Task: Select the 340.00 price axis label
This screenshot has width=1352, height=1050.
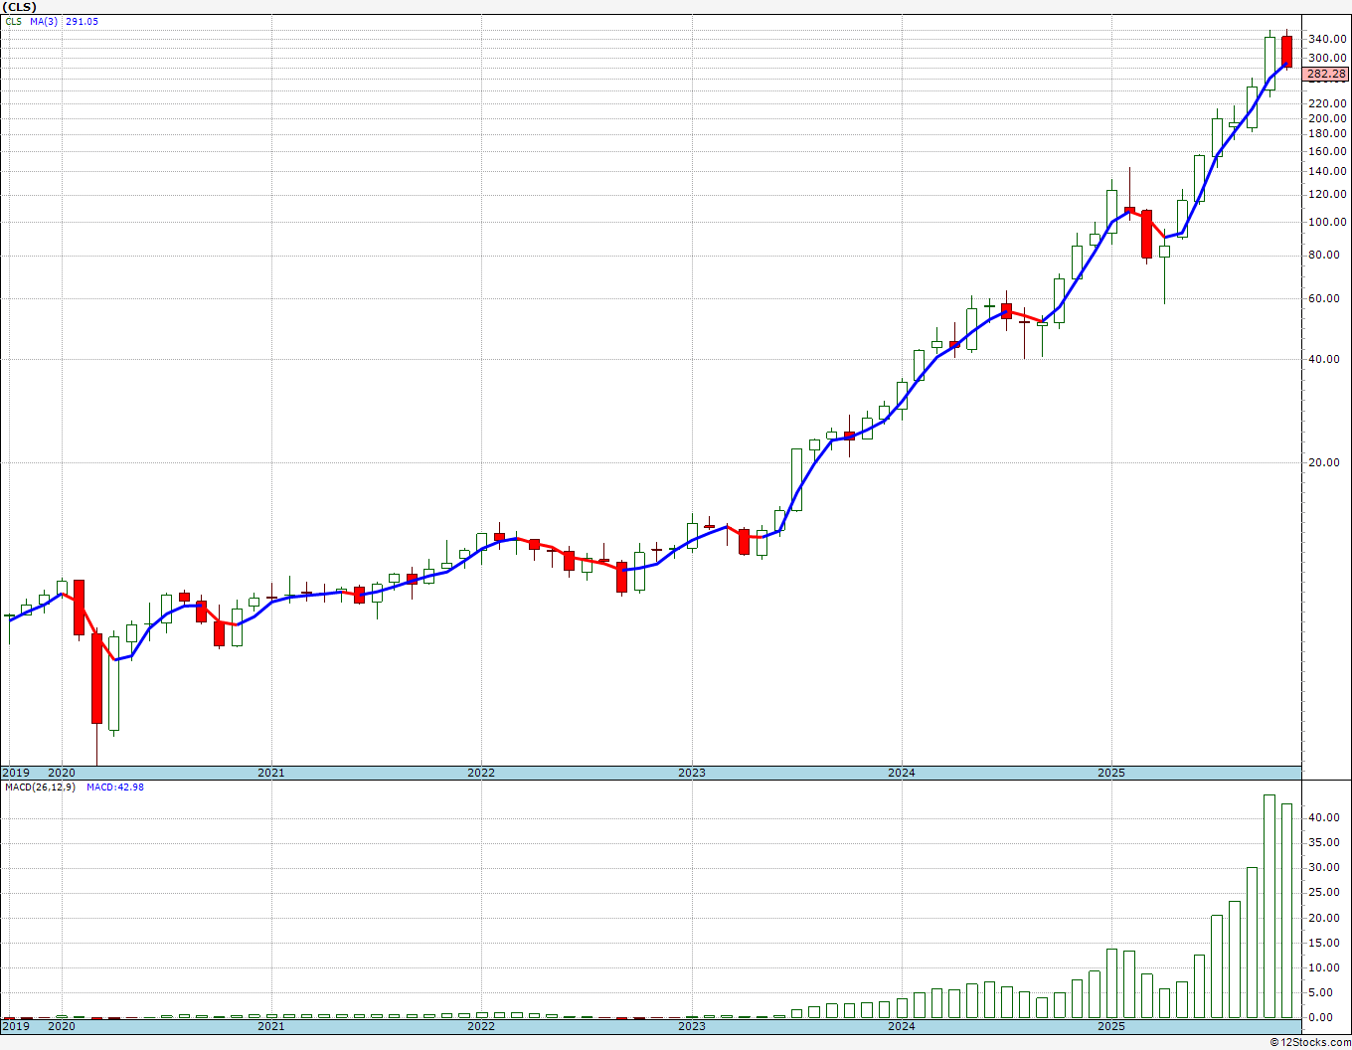Action: point(1327,39)
